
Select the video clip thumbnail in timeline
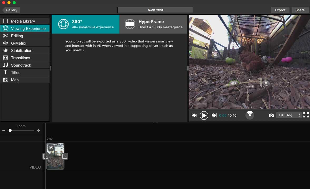click(55, 156)
